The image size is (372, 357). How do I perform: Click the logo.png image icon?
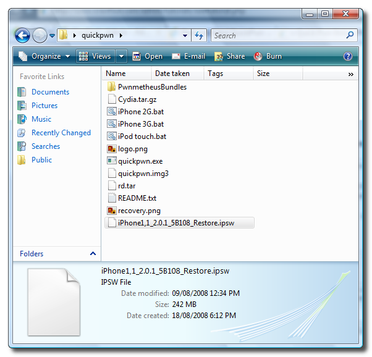[x=111, y=149]
